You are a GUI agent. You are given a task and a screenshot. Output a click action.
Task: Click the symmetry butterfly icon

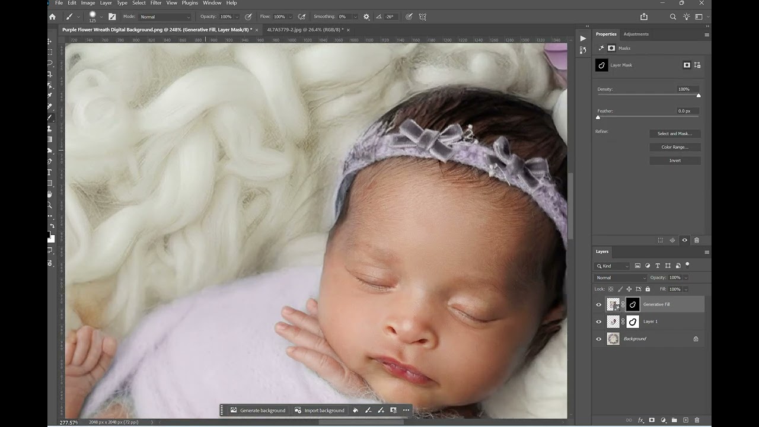pyautogui.click(x=423, y=17)
